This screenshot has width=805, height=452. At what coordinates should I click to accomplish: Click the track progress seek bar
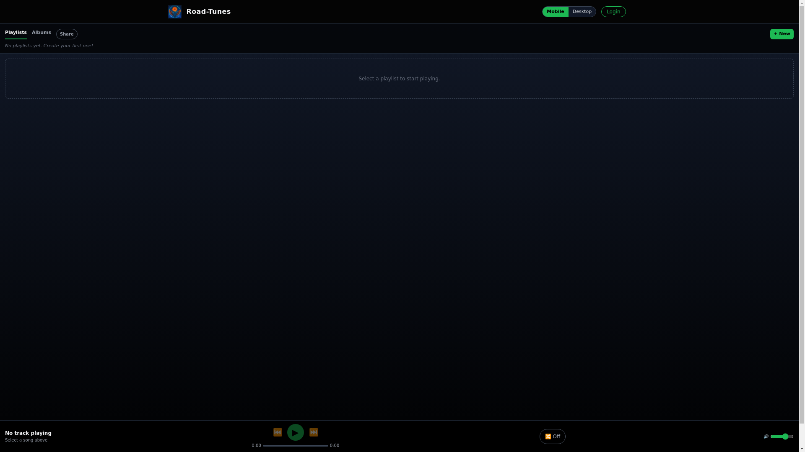pyautogui.click(x=296, y=446)
